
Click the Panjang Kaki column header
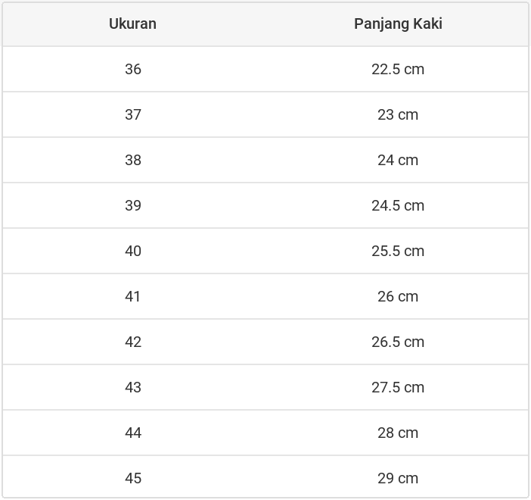pyautogui.click(x=398, y=23)
